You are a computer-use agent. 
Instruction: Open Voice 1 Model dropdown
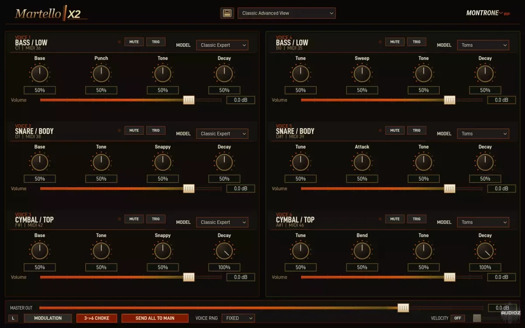pyautogui.click(x=222, y=45)
